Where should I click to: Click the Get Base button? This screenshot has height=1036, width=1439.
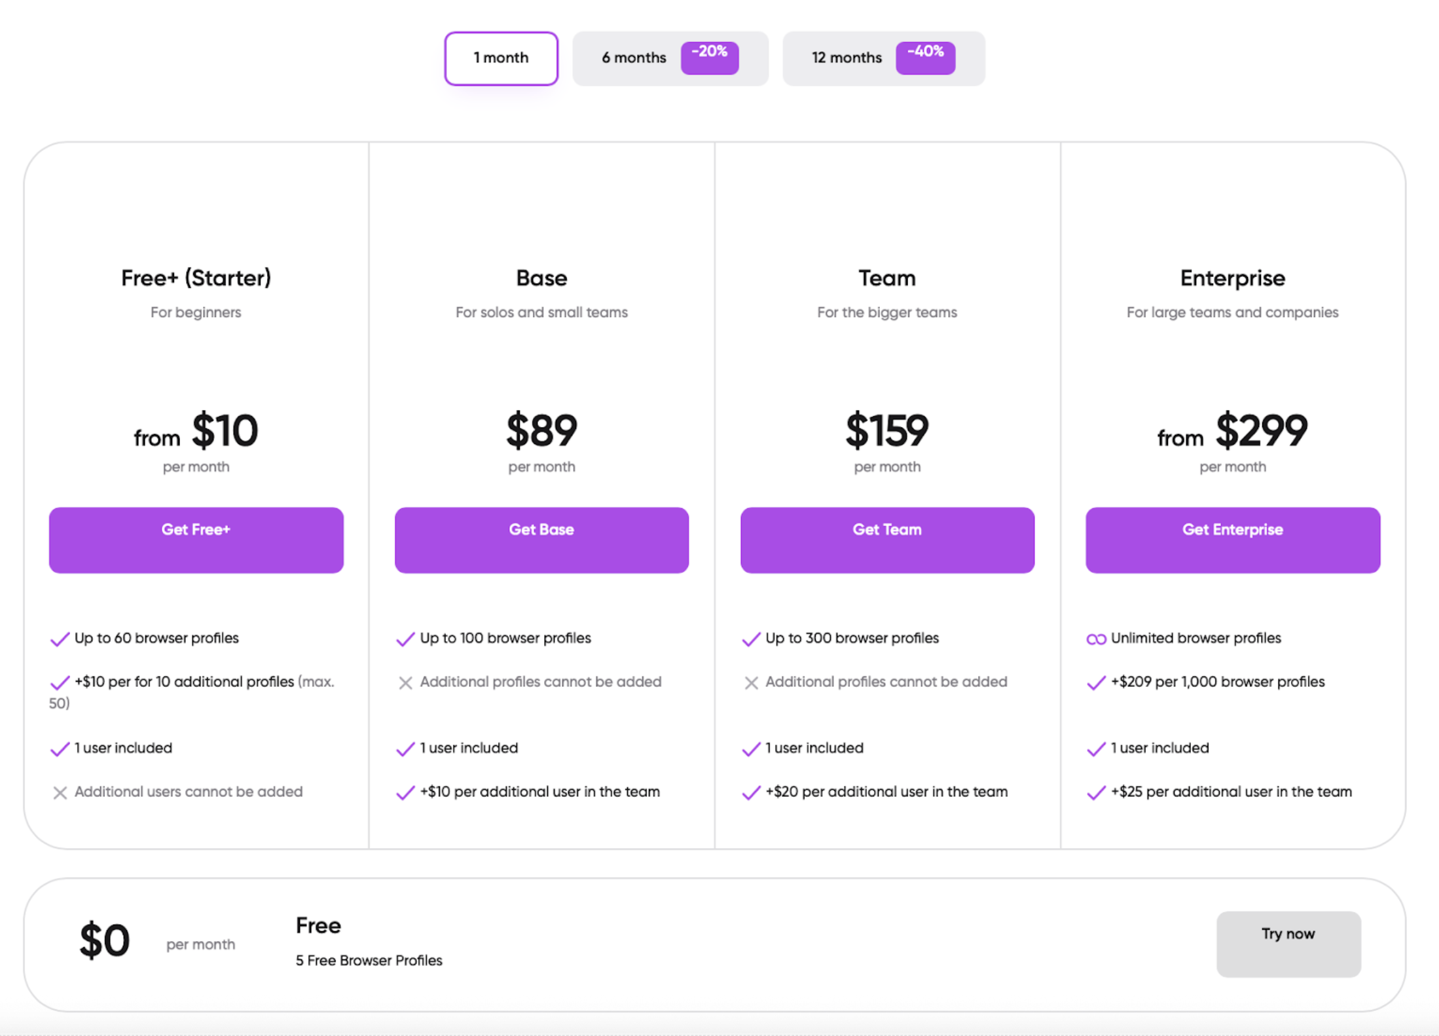point(541,540)
